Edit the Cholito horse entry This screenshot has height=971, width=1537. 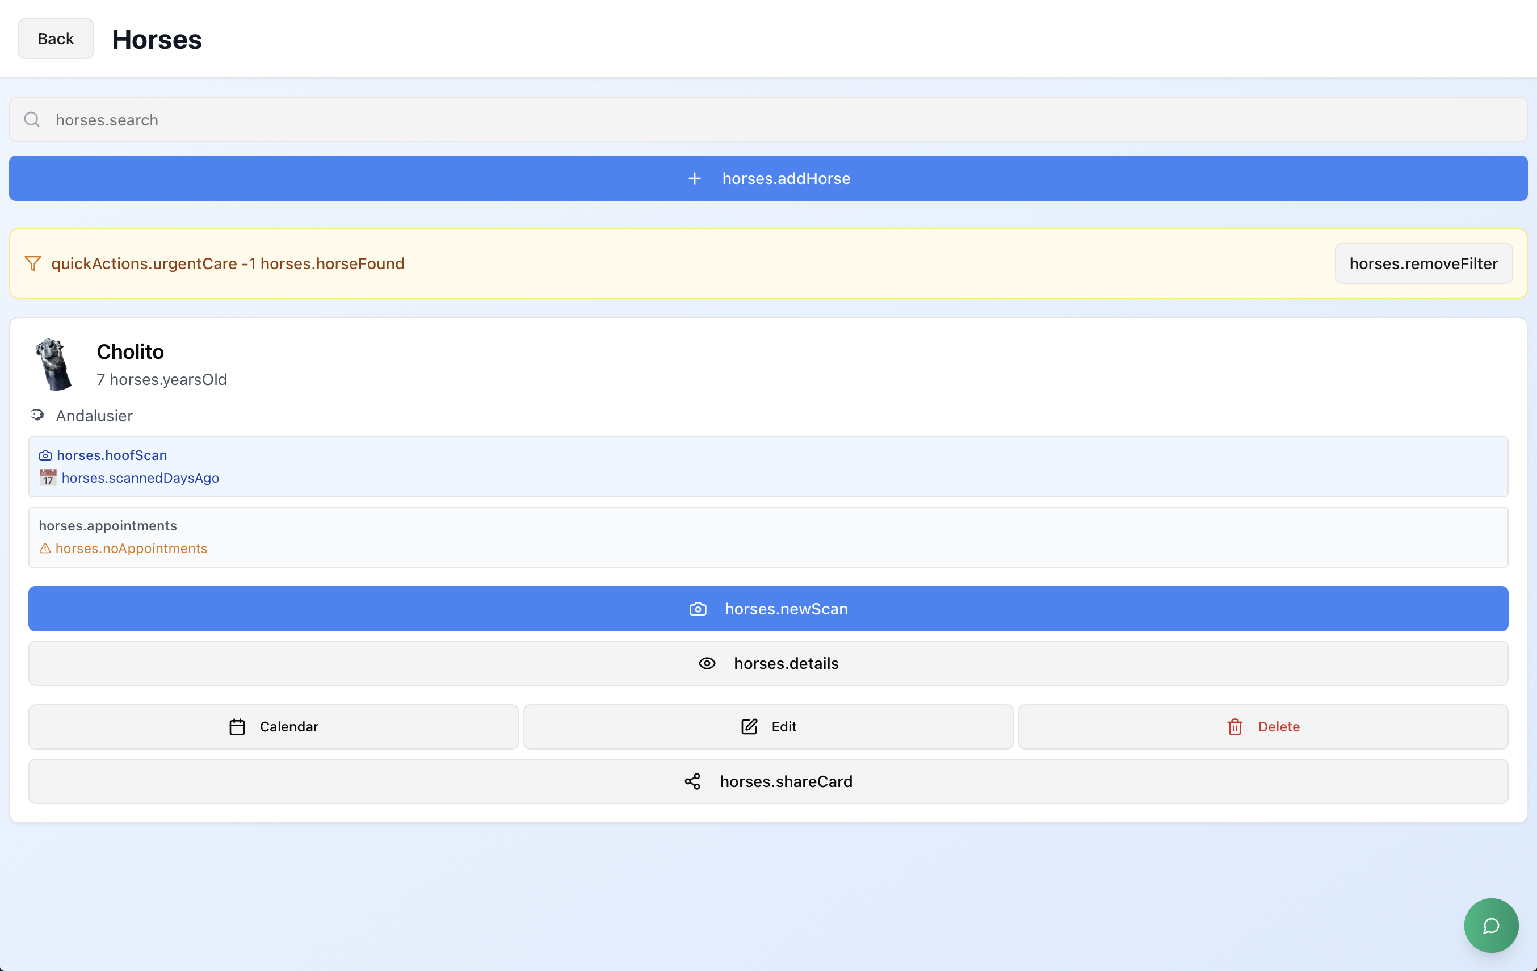[768, 726]
